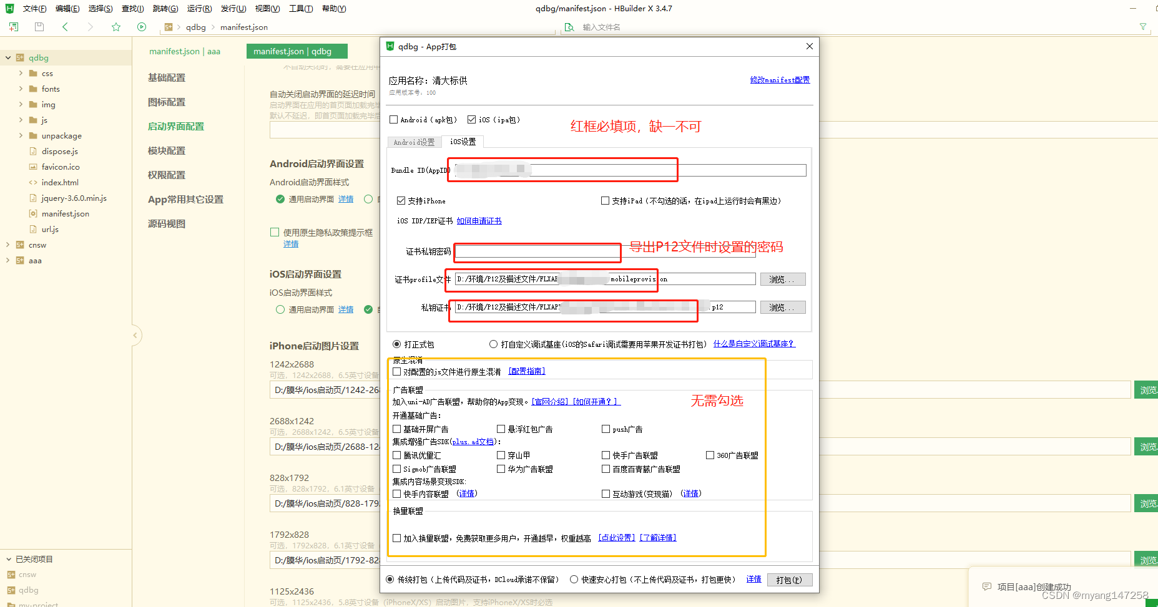Select 快速安心打包 radio option
The width and height of the screenshot is (1158, 607).
point(574,580)
